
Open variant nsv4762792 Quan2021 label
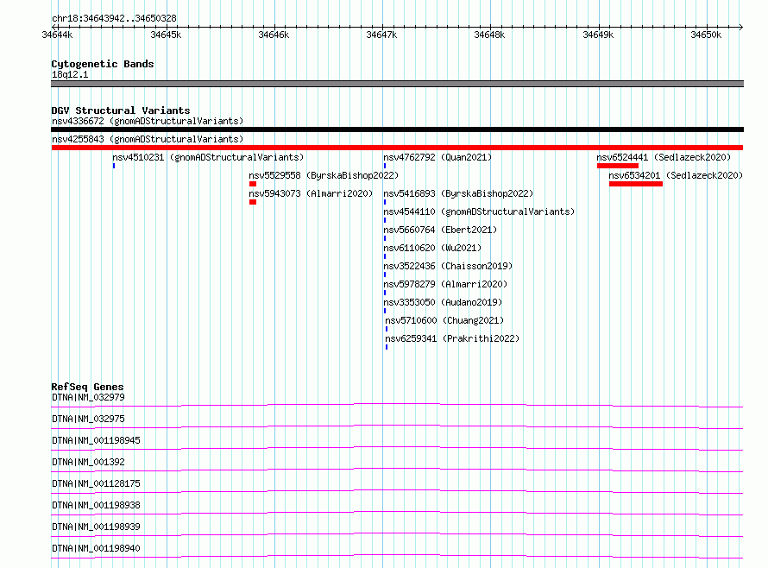(x=438, y=157)
